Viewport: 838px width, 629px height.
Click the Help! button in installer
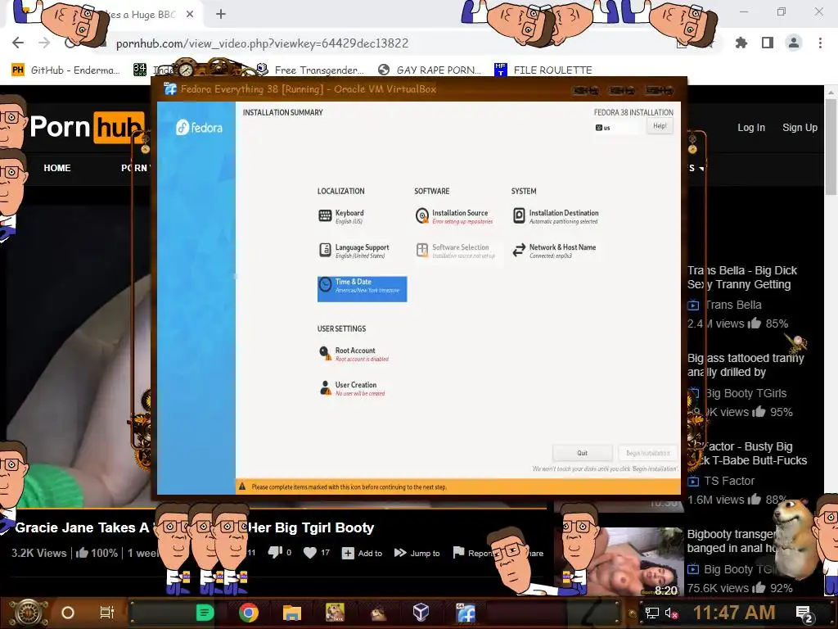660,126
